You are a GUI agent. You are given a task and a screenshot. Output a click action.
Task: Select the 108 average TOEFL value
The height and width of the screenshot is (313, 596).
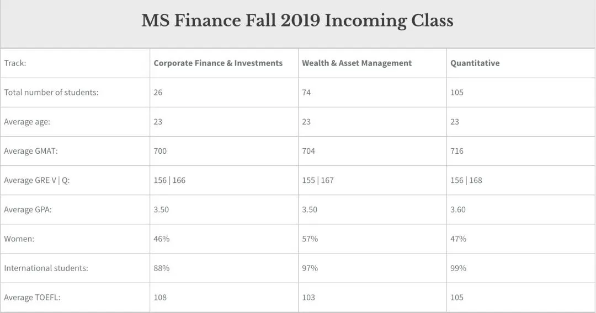coord(160,298)
